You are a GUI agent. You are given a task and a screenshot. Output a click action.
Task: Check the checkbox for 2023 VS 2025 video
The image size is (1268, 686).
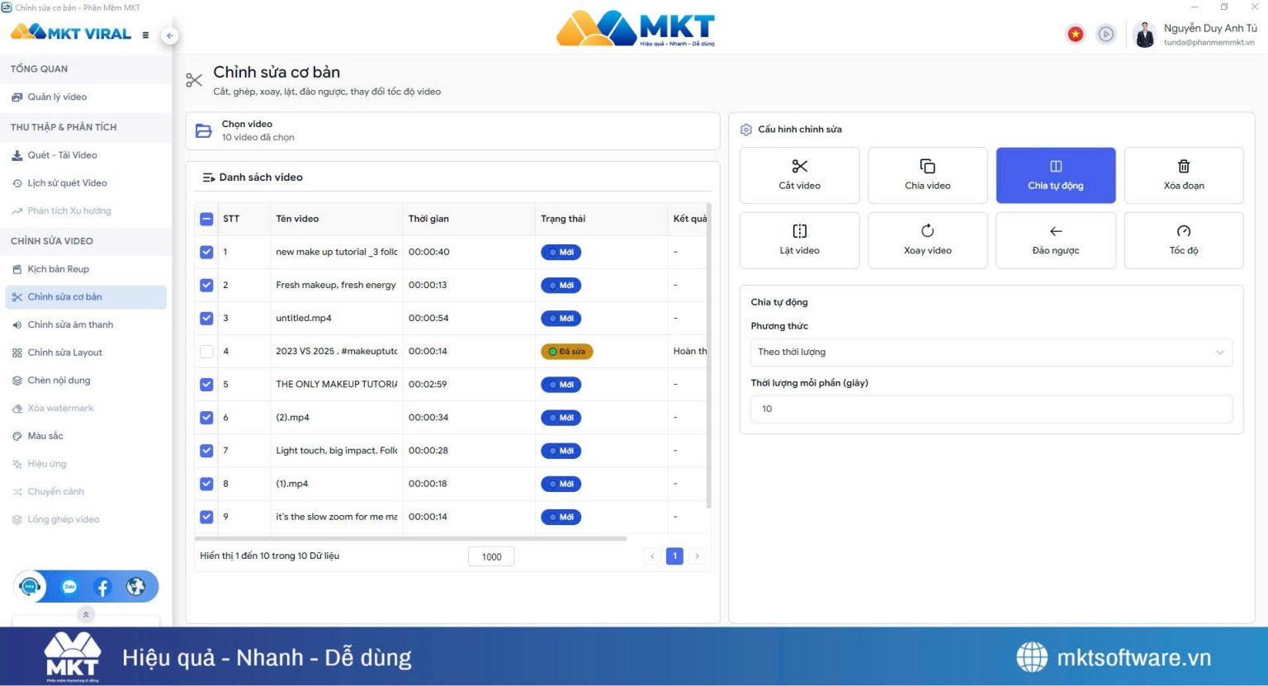(206, 351)
